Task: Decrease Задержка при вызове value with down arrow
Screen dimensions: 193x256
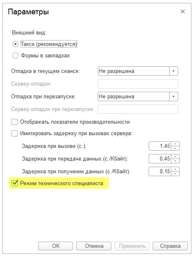Action: 175,148
